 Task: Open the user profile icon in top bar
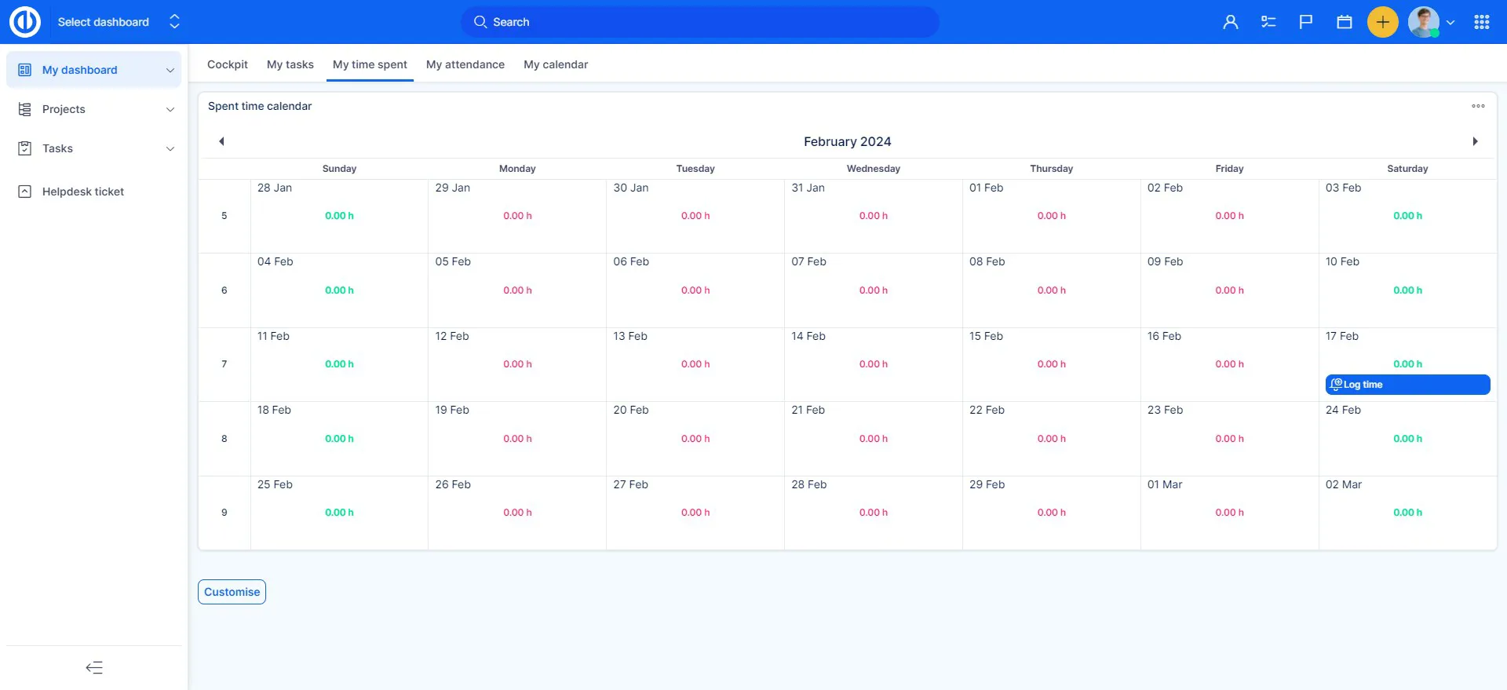[1230, 22]
